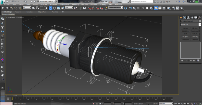202x105 pixels.
Task: Open the Create command panel tab
Action: tap(181, 18)
